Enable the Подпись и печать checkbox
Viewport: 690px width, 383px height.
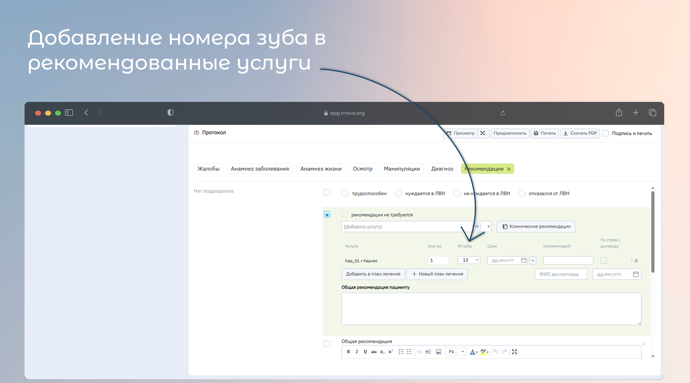point(606,133)
